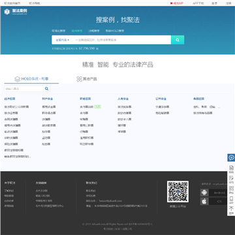This screenshot has width=235, height=235.
Task: Click the Android download button label
Action: (x=219, y=193)
